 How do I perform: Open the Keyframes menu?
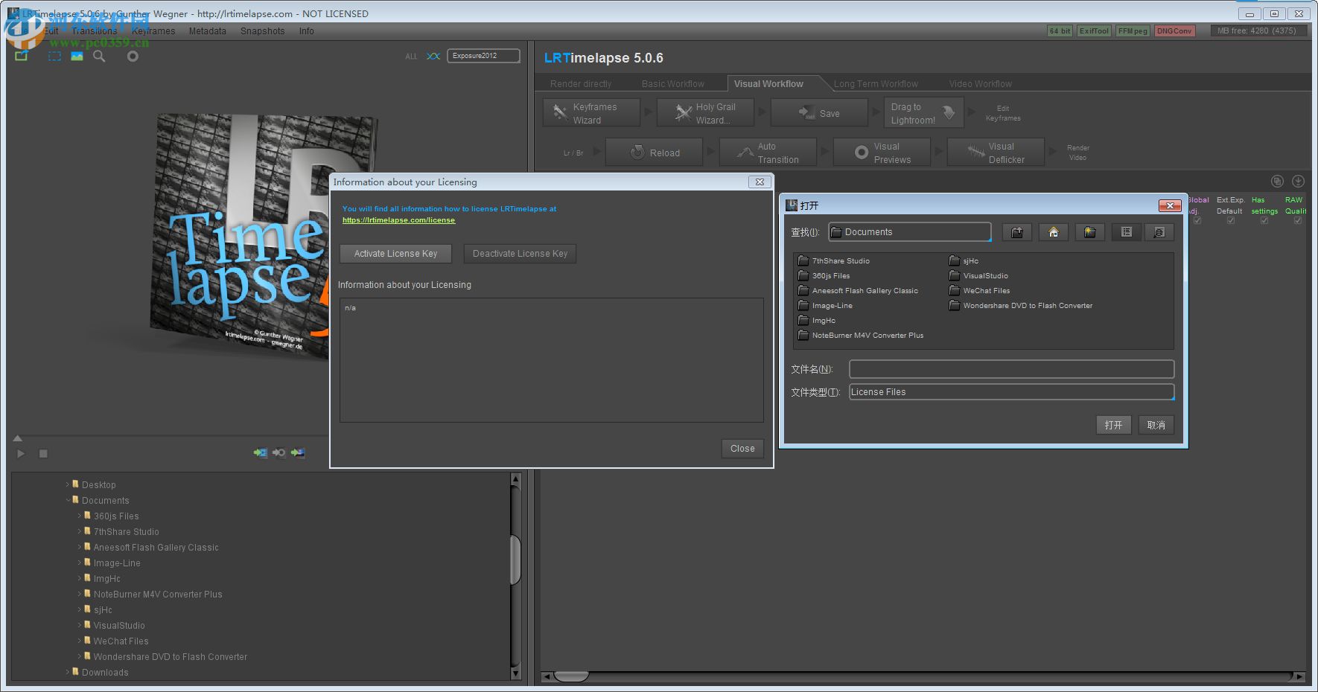coord(153,31)
